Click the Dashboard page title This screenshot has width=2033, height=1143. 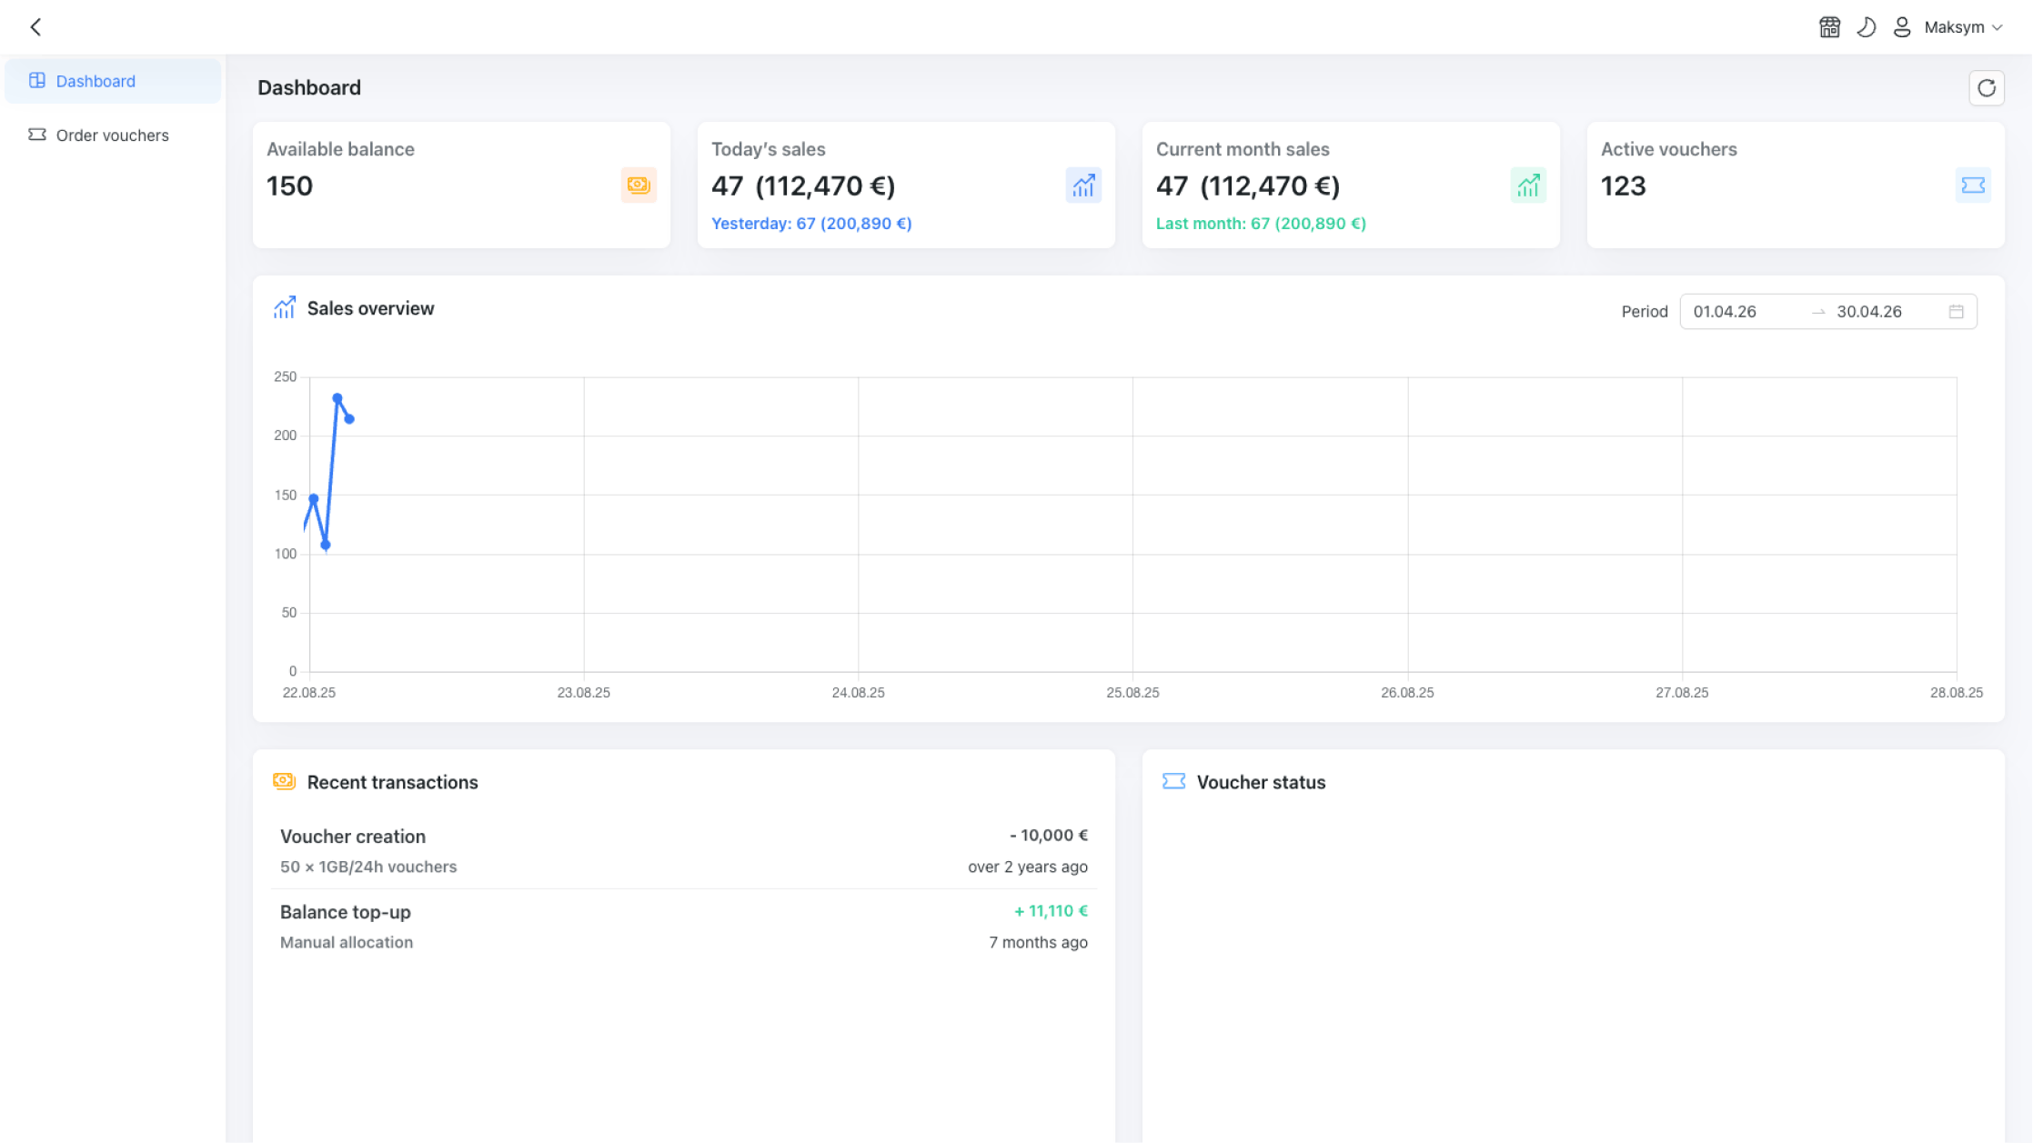(309, 88)
